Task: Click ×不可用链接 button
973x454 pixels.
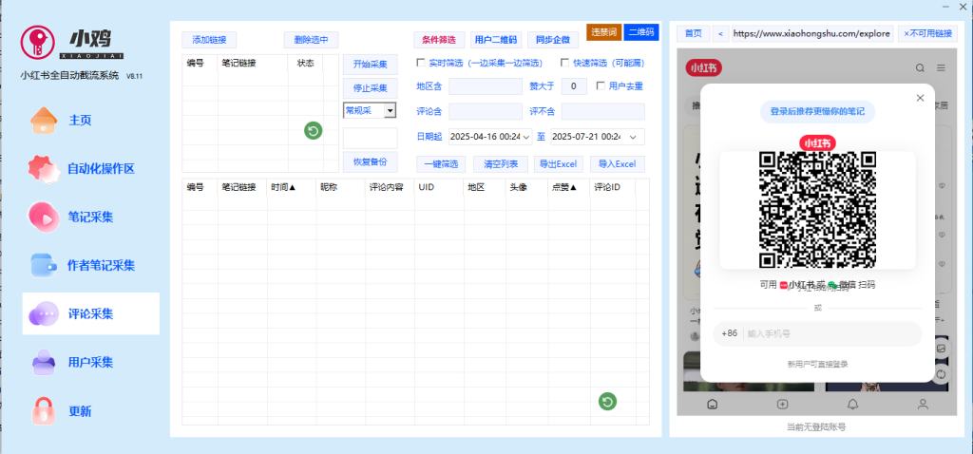Action: click(926, 33)
